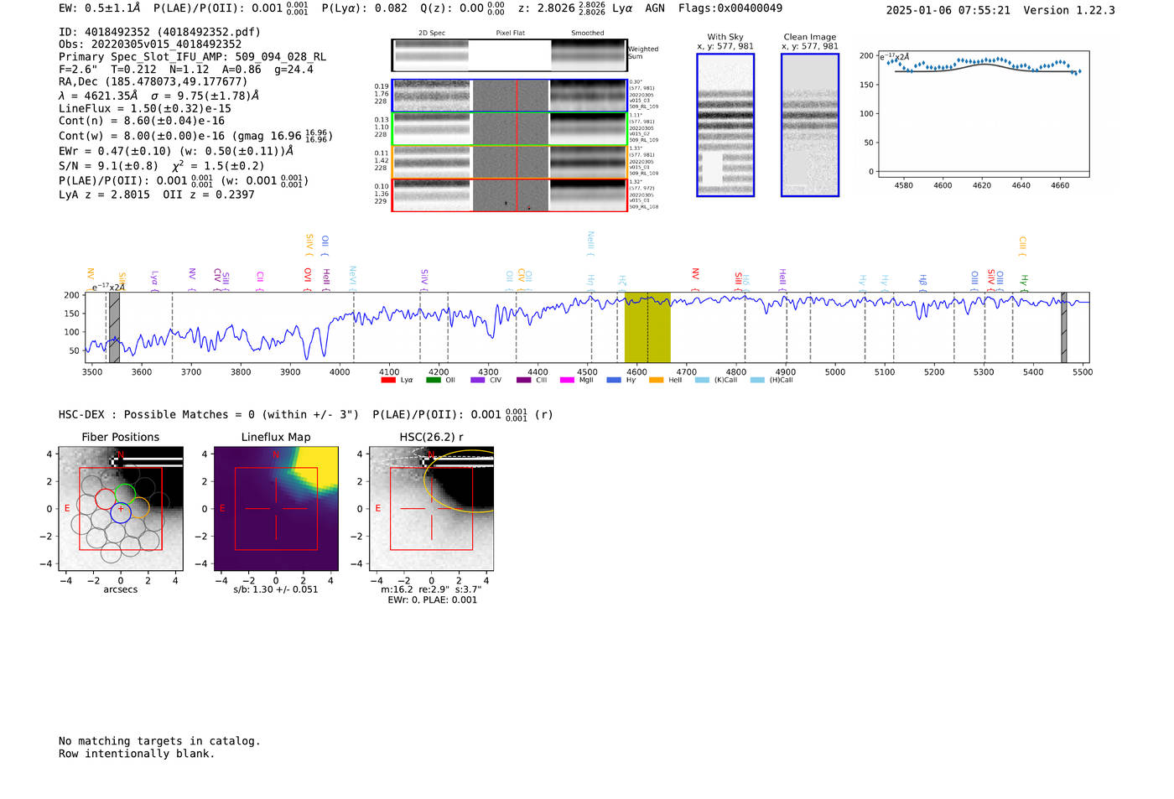Click the orange HeII legend swatch
The image size is (1174, 799).
click(656, 381)
